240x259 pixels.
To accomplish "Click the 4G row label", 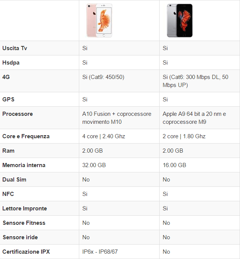I will click(6, 77).
